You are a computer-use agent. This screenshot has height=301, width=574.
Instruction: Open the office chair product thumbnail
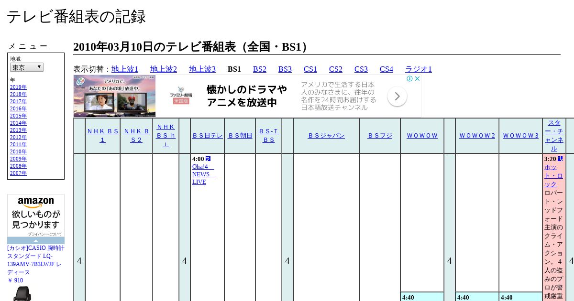coord(22,293)
